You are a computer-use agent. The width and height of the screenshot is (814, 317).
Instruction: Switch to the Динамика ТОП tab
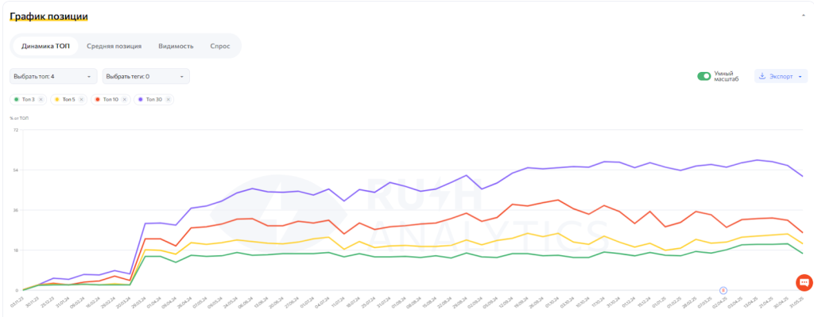(45, 46)
